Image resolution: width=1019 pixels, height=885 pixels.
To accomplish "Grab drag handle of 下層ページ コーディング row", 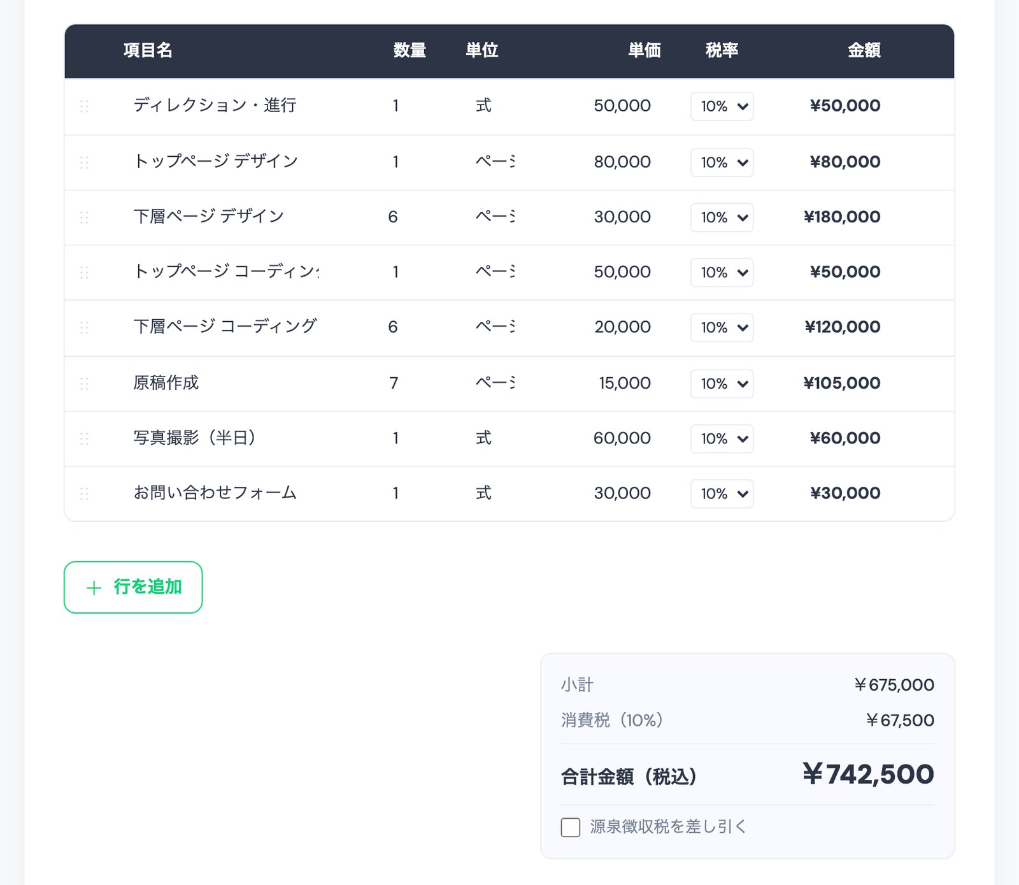I will (84, 327).
